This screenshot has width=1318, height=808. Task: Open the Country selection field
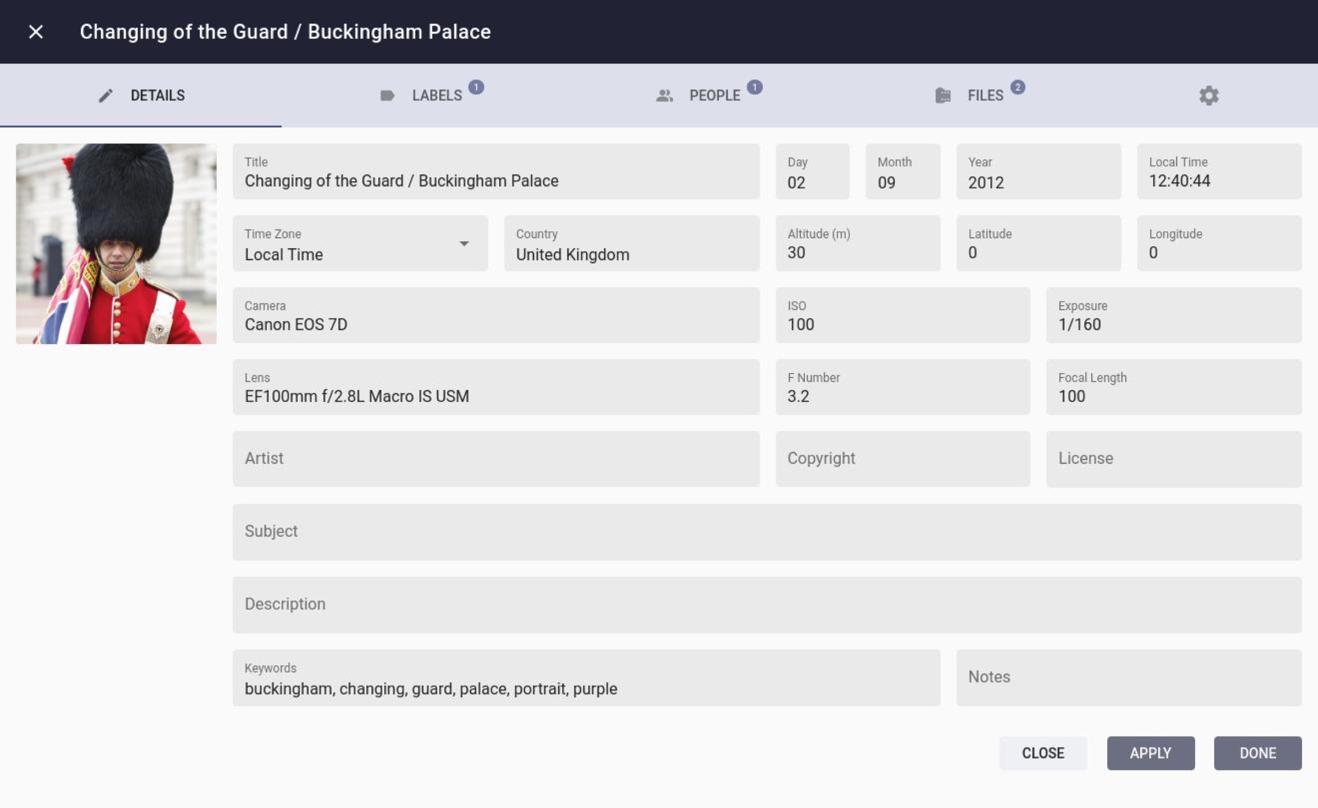tap(632, 244)
